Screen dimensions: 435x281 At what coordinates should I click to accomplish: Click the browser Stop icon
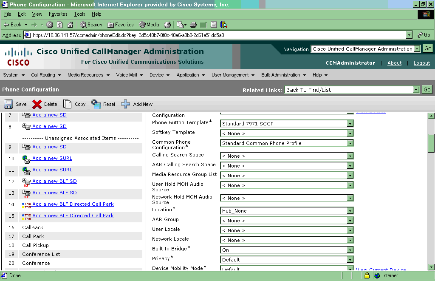[x=50, y=25]
